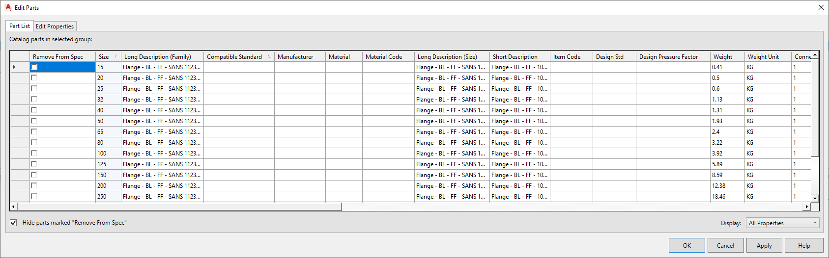
Task: Toggle Hide parts marked Remove From Spec
Action: [x=13, y=223]
